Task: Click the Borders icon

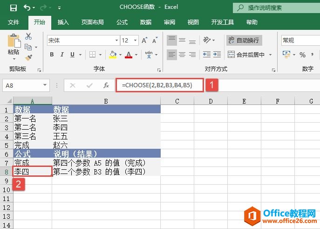Action: tap(92, 55)
